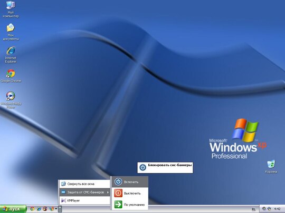
Task: Click the Свернуть все окна desktop icon in menu
Action: pyautogui.click(x=63, y=184)
